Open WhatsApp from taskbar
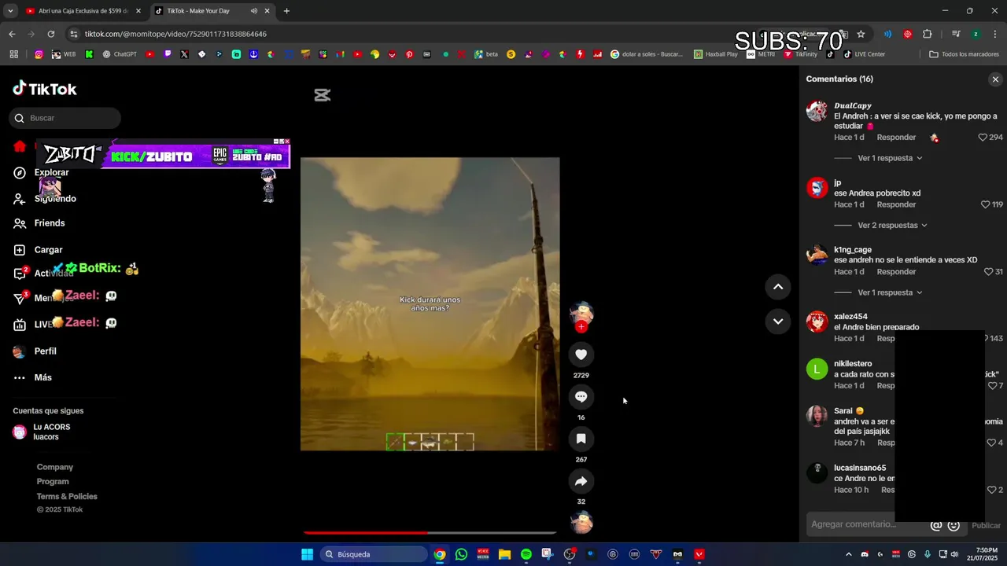The height and width of the screenshot is (566, 1007). pyautogui.click(x=461, y=554)
